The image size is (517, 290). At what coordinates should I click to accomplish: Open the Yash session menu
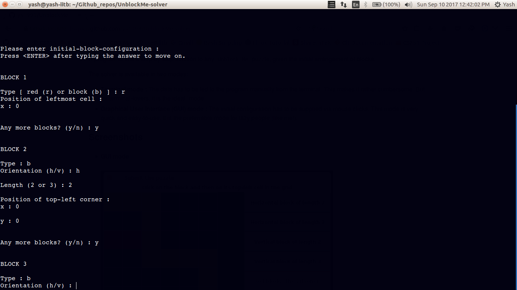[x=505, y=5]
